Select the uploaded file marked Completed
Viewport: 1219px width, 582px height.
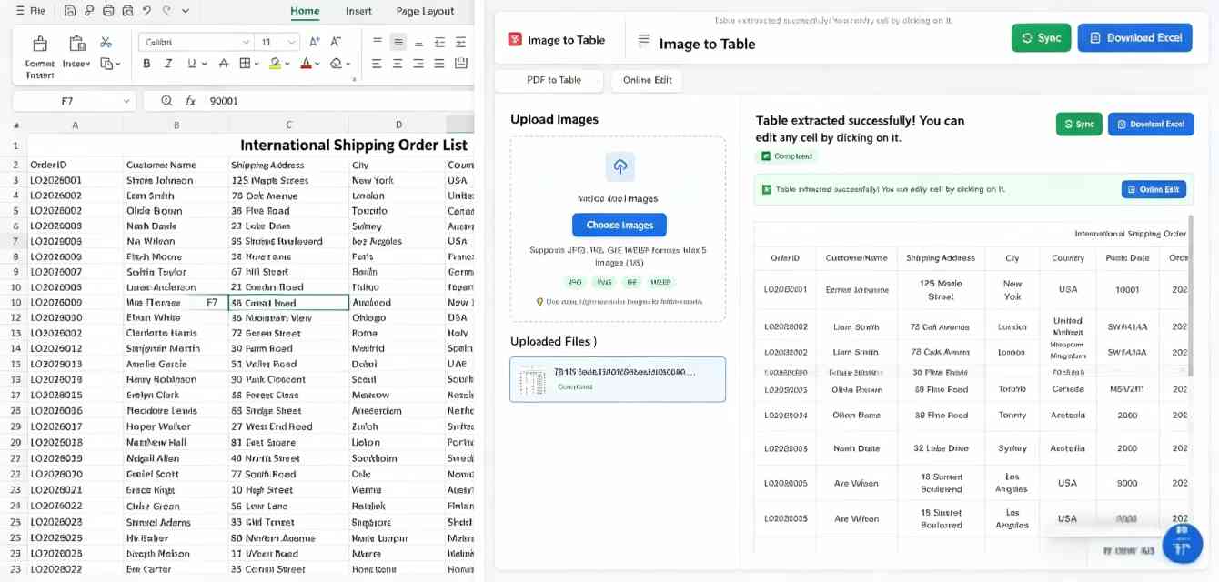(x=618, y=379)
